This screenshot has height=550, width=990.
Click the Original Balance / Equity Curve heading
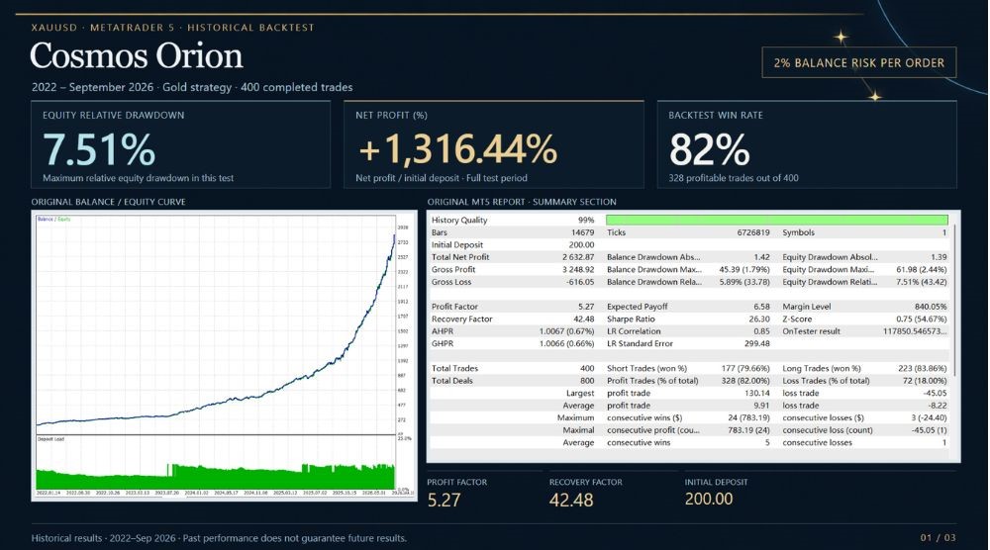pos(109,202)
